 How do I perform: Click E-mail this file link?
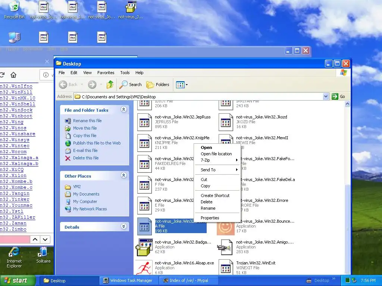pos(85,150)
